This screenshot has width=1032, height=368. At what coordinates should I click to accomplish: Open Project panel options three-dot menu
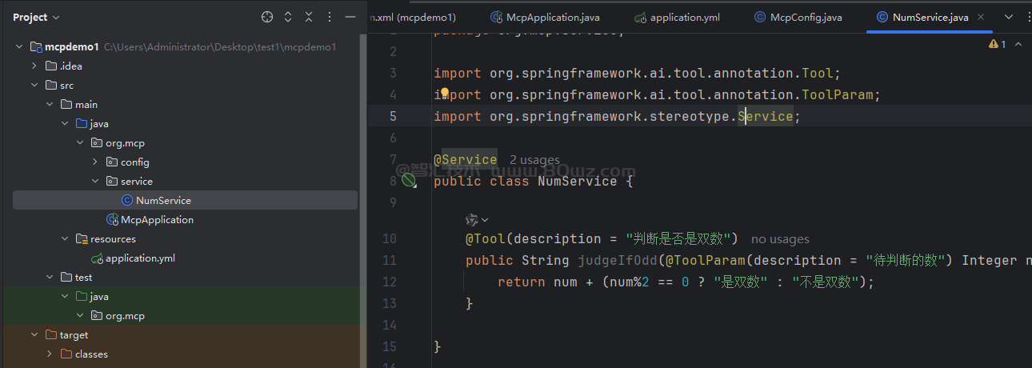[x=330, y=17]
